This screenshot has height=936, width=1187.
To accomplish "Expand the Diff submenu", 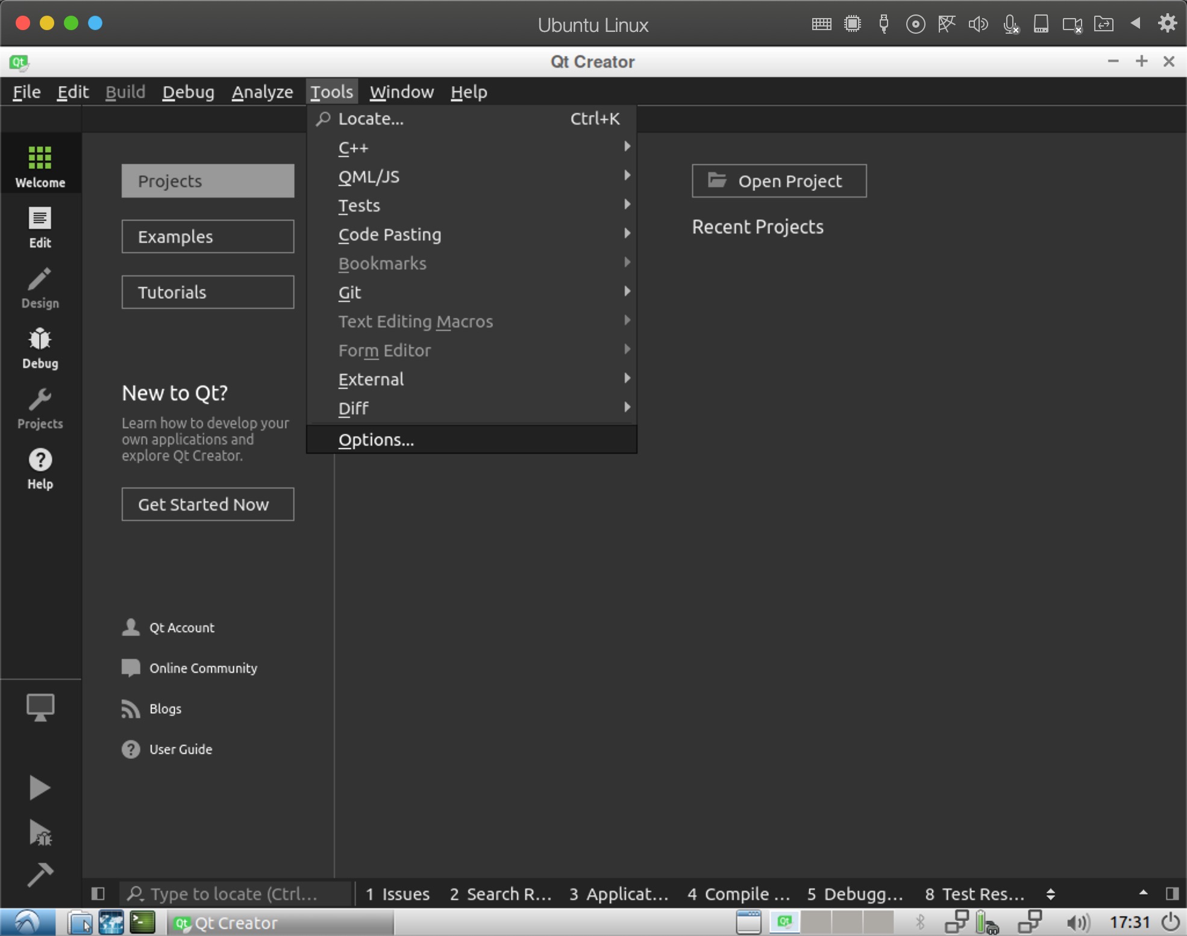I will pos(472,408).
